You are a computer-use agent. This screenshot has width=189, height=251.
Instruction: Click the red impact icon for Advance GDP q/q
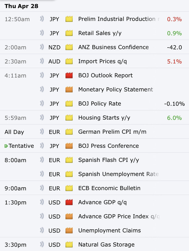click(x=69, y=202)
